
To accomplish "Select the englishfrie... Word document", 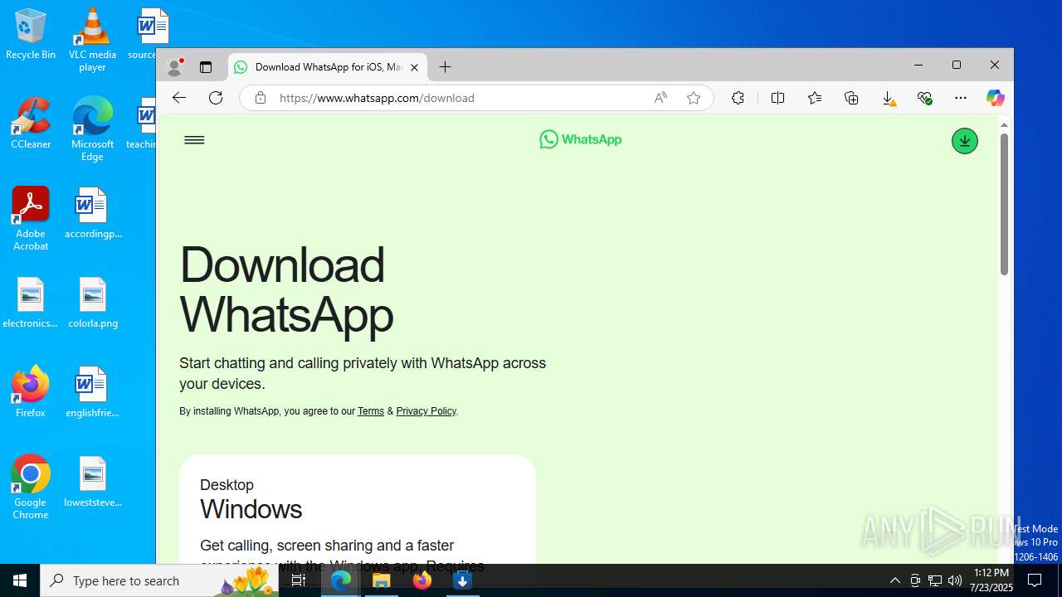I will point(92,392).
